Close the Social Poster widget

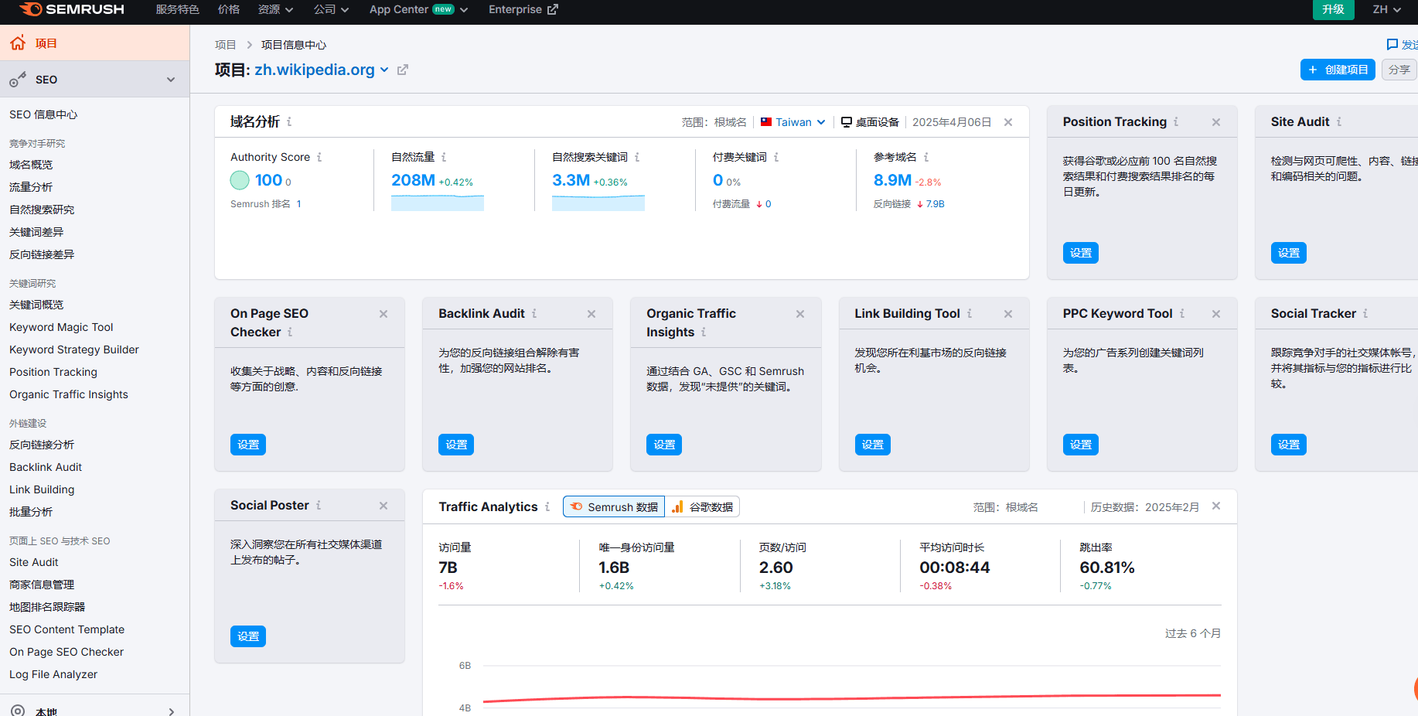pyautogui.click(x=383, y=506)
